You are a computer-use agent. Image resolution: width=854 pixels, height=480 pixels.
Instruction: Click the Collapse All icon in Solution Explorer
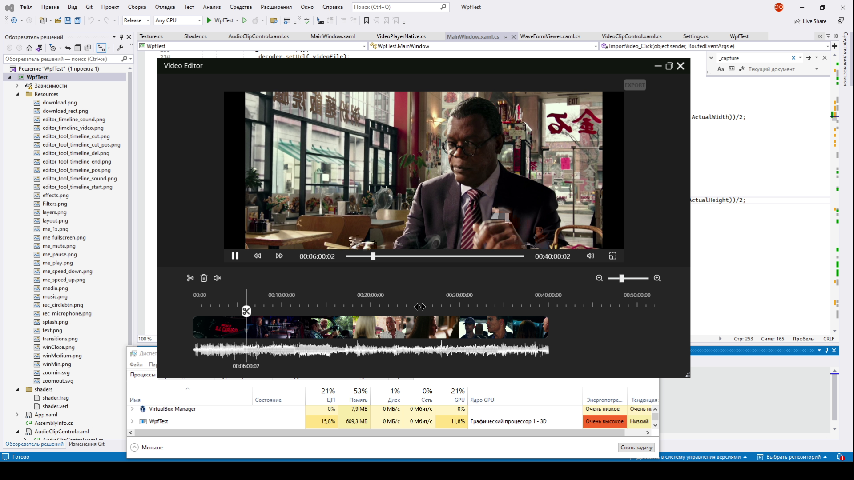[x=77, y=48]
